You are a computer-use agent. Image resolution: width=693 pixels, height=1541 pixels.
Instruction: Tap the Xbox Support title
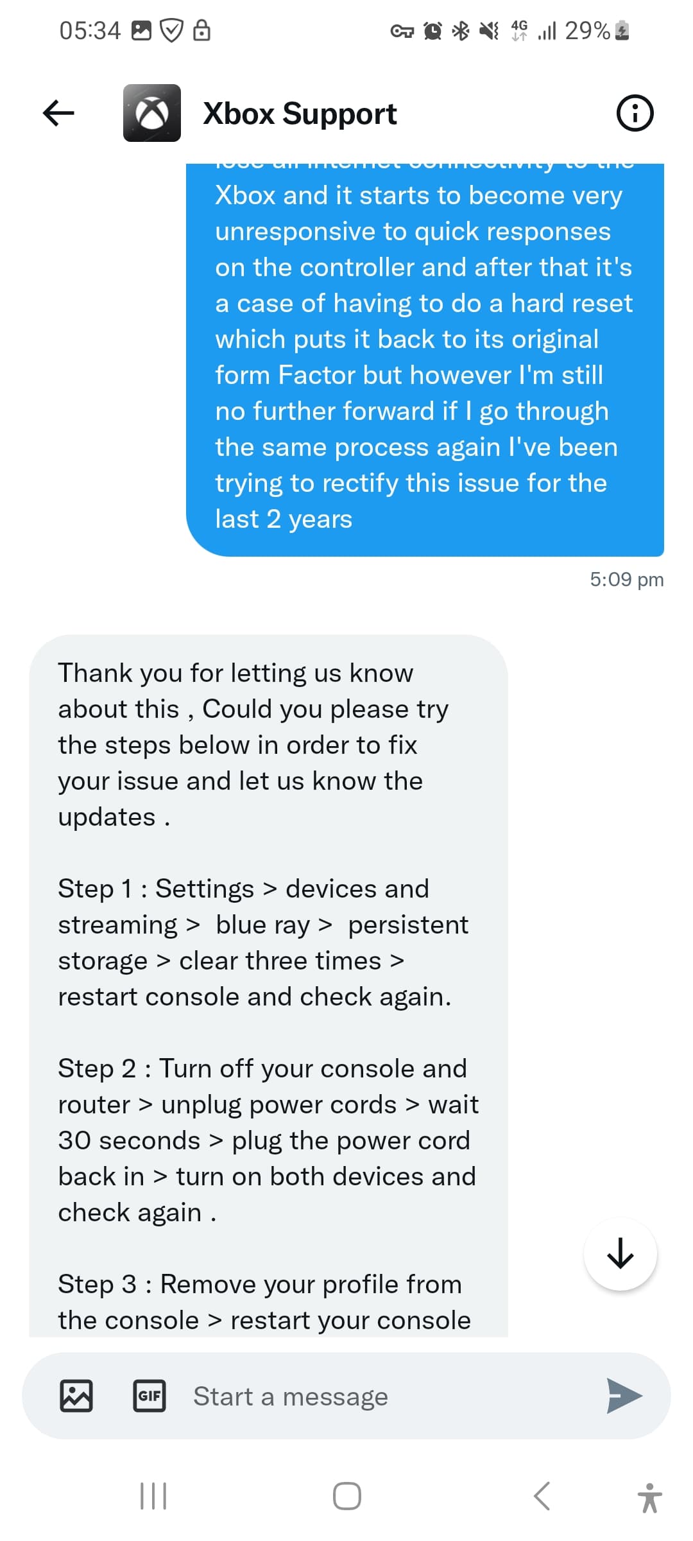click(x=300, y=114)
